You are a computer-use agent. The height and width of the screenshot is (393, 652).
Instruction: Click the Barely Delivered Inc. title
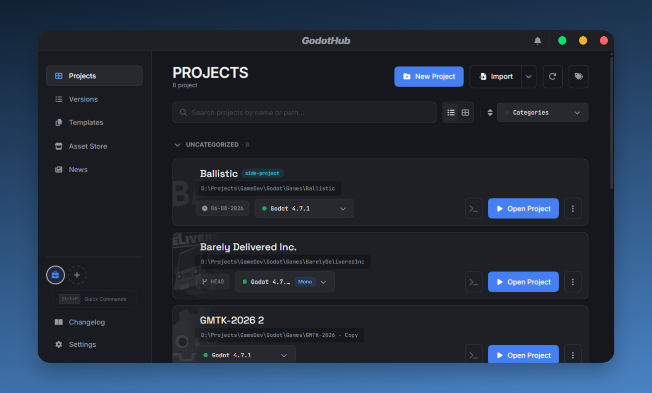pos(248,247)
